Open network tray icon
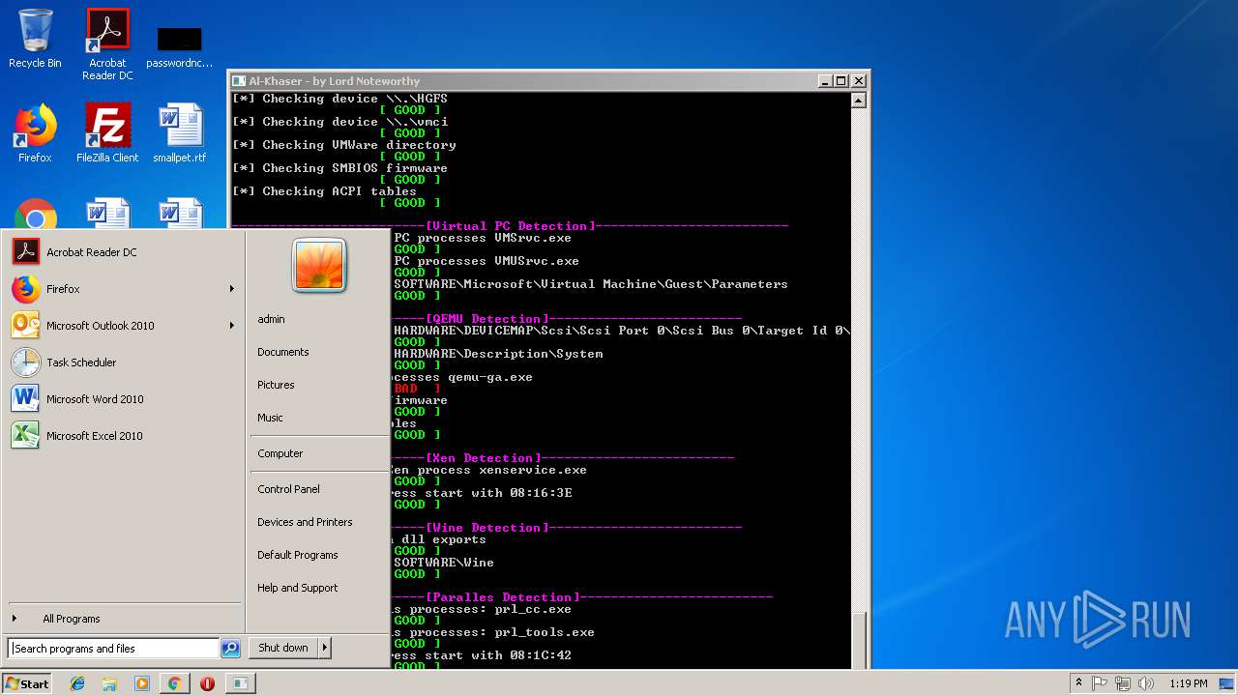Viewport: 1238px width, 696px height. (x=1123, y=683)
